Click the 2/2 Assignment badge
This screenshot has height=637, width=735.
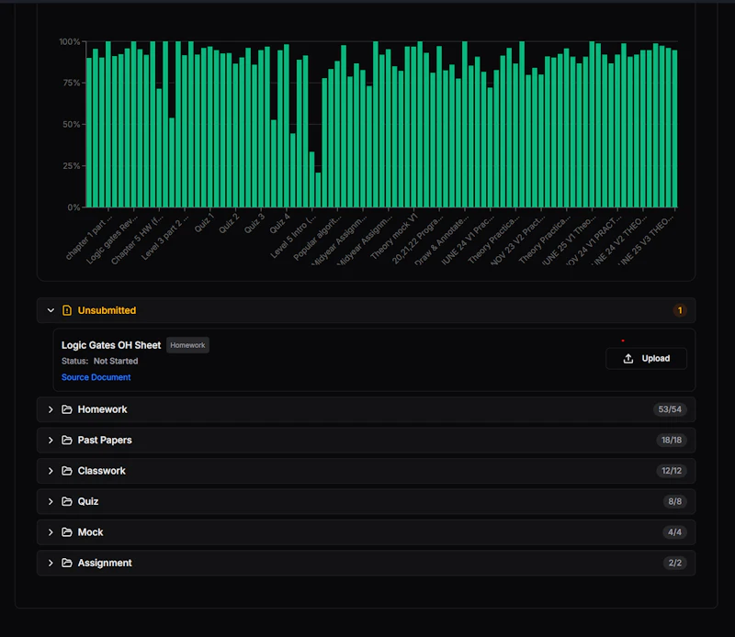[674, 563]
